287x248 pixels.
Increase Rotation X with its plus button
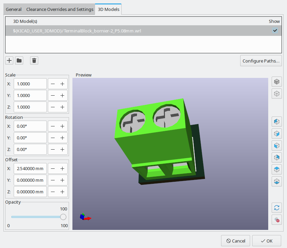click(63, 126)
